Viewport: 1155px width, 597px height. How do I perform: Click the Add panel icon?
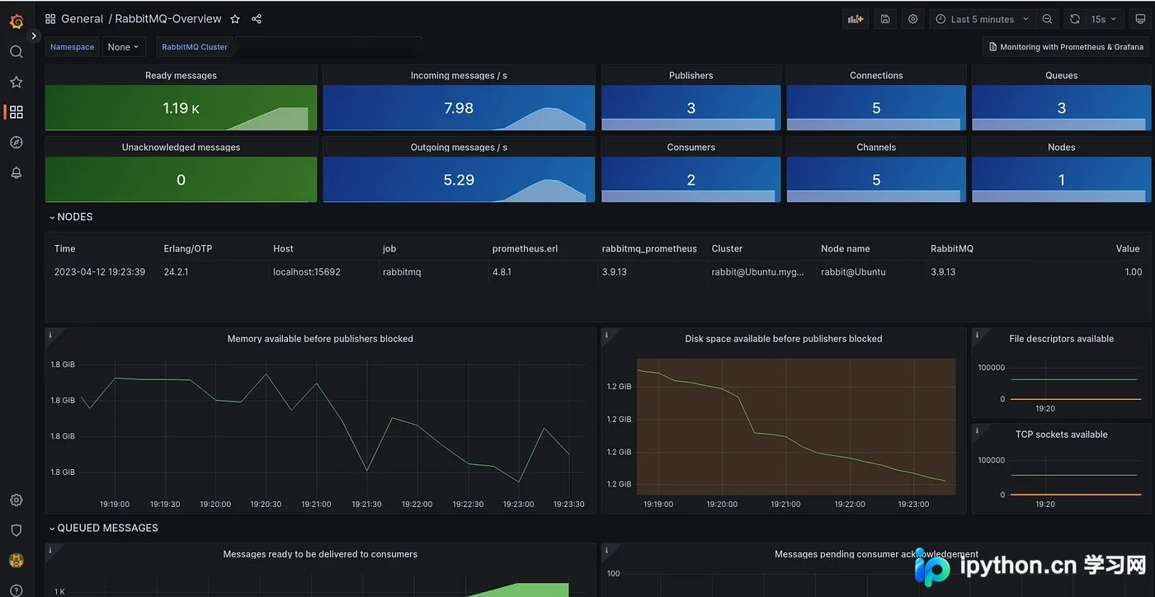855,19
